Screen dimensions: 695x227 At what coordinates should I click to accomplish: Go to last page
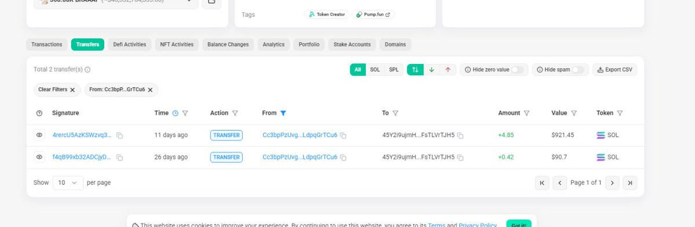630,183
